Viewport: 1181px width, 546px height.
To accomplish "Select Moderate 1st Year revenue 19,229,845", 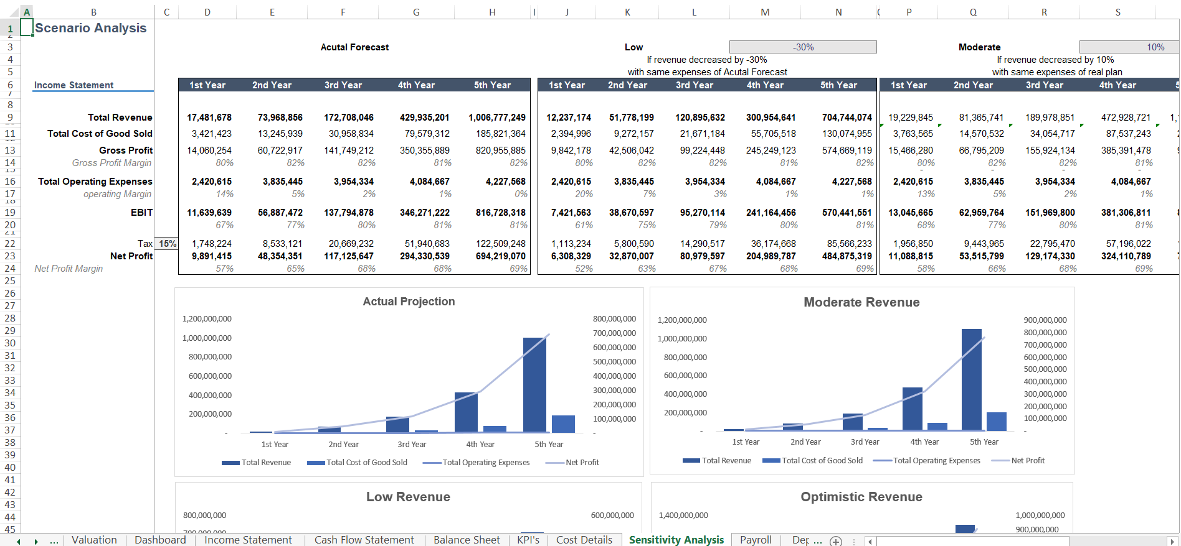I will [911, 118].
